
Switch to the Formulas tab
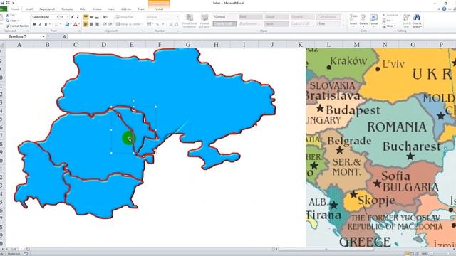pyautogui.click(x=67, y=9)
